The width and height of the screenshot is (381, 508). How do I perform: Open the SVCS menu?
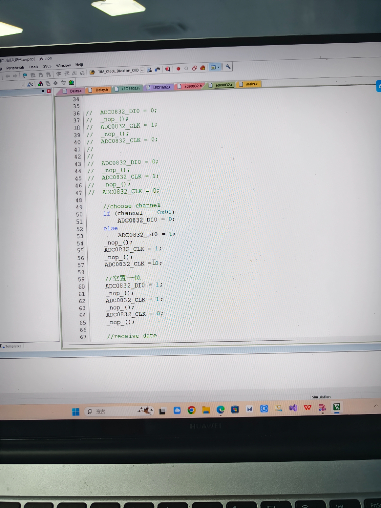coord(47,66)
